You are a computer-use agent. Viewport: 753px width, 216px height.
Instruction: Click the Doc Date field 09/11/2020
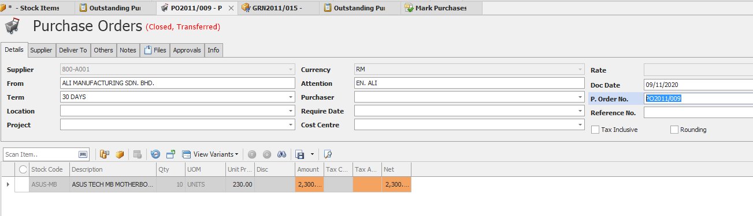click(698, 85)
